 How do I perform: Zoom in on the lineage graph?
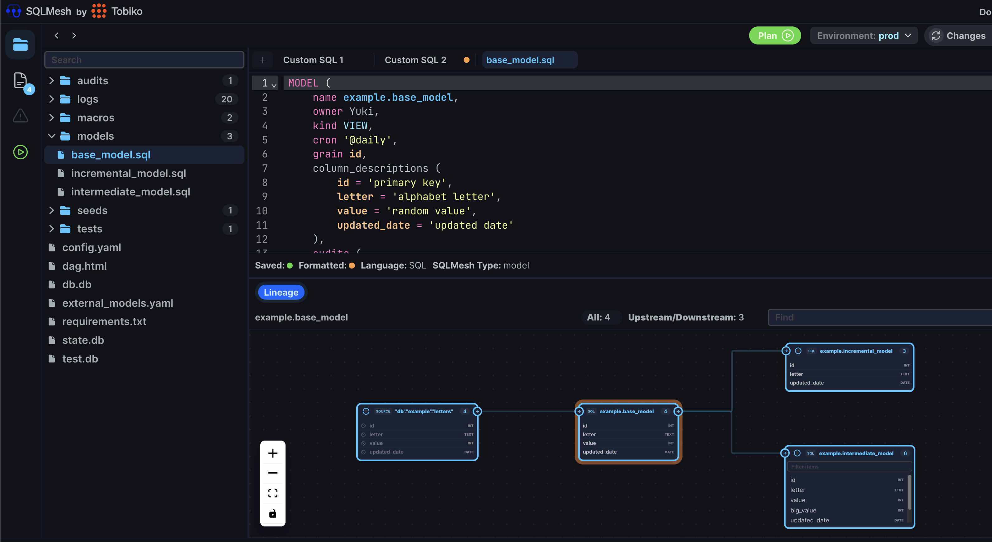pyautogui.click(x=273, y=453)
